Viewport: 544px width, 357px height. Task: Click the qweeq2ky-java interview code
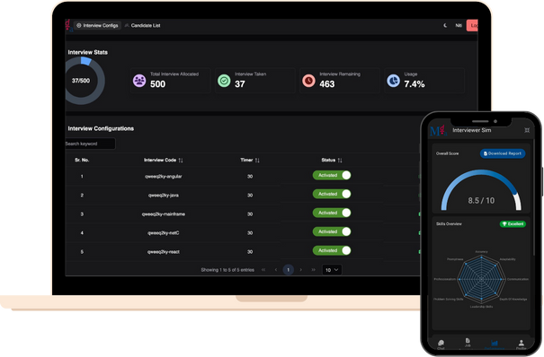coord(164,196)
